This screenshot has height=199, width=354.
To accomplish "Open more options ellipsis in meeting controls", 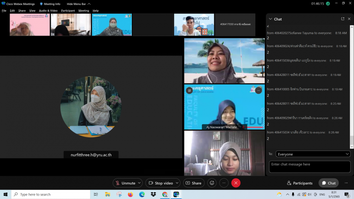I will pyautogui.click(x=224, y=183).
